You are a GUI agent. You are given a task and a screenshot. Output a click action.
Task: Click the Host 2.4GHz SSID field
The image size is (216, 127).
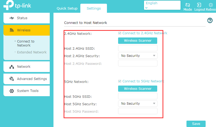click(x=138, y=48)
